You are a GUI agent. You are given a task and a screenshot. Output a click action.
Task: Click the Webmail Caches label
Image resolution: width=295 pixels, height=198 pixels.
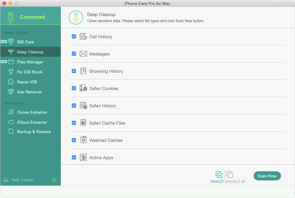[x=106, y=140]
